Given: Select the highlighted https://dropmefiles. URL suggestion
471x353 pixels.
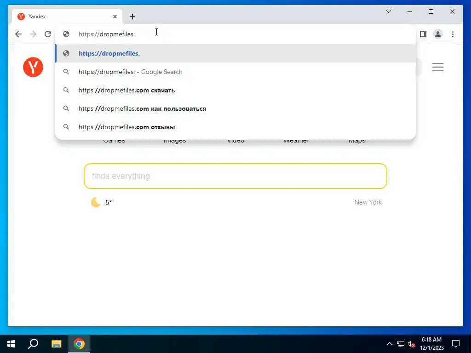Looking at the screenshot, I should pyautogui.click(x=235, y=53).
